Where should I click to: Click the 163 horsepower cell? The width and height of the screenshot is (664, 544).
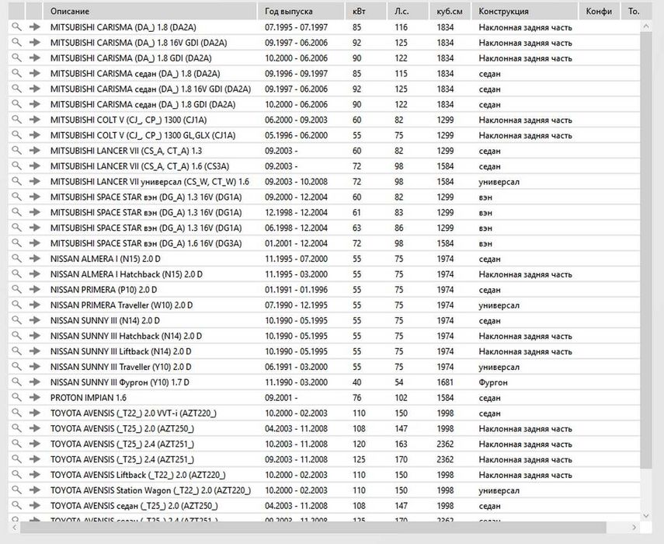[401, 444]
